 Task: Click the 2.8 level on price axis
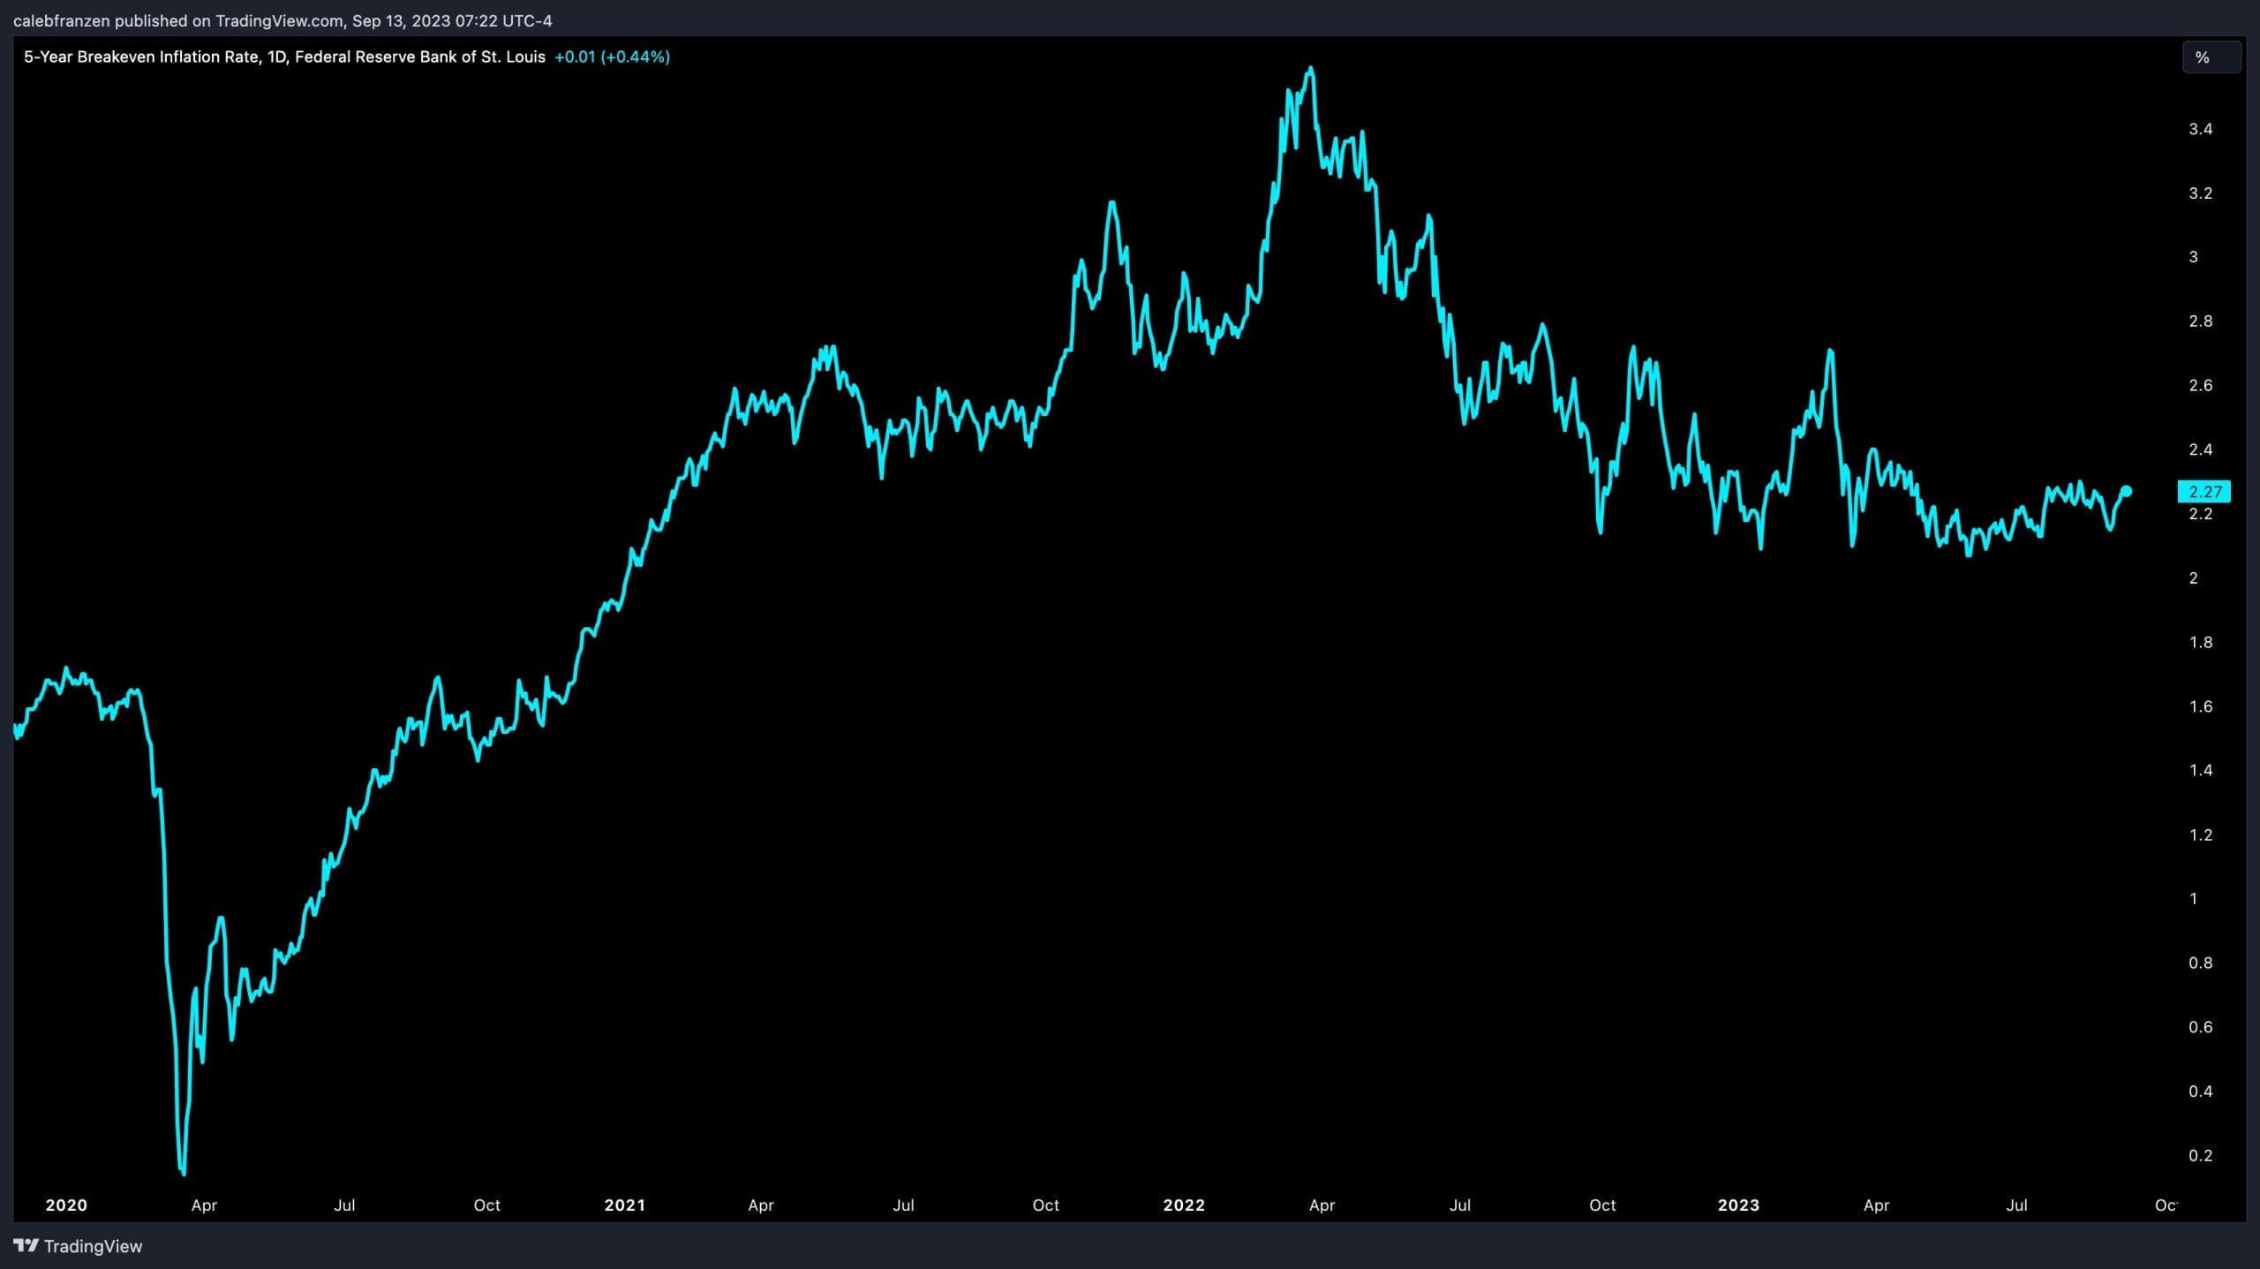[x=2201, y=321]
